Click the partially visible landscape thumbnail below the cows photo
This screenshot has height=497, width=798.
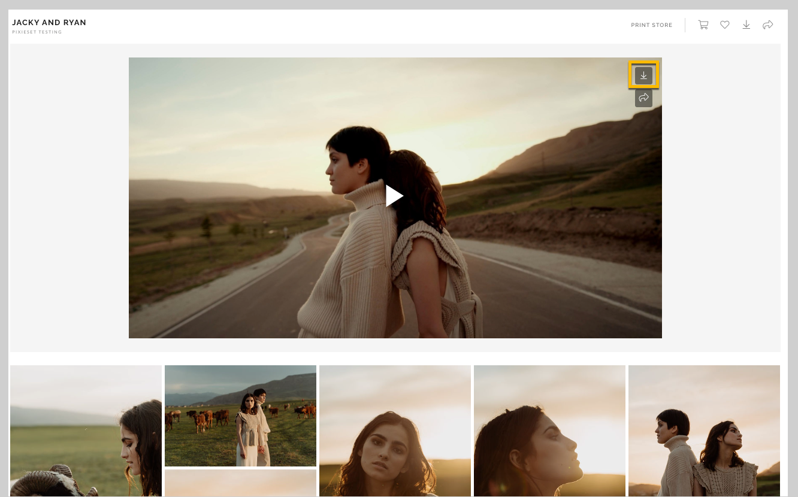coord(240,483)
